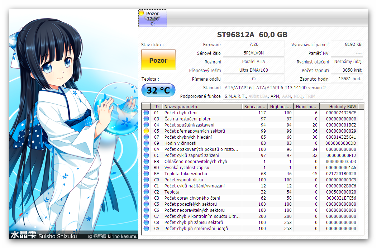This screenshot has width=377, height=248.
Task: Click the status orb for Vysoká rychlost zápisu
Action: coord(146,167)
